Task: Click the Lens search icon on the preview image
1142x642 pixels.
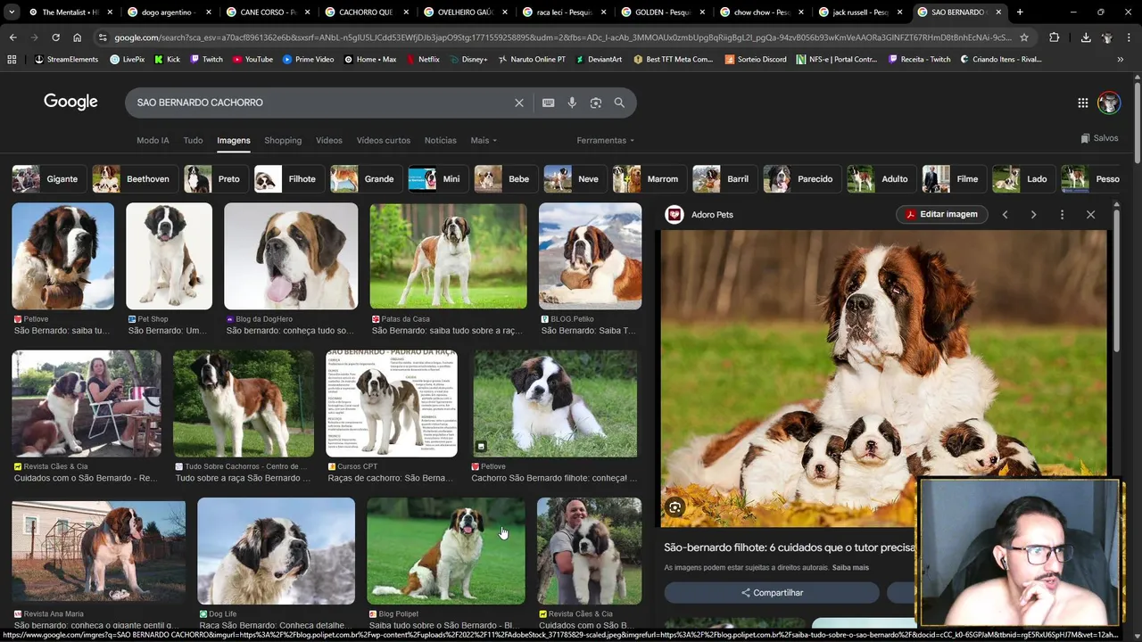Action: pos(675,507)
